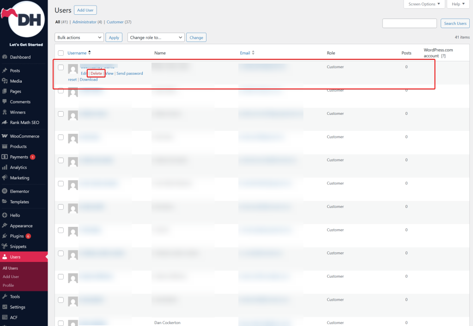Screen dimensions: 473x326
Task: Click the Plugins plug icon
Action: tap(5, 236)
